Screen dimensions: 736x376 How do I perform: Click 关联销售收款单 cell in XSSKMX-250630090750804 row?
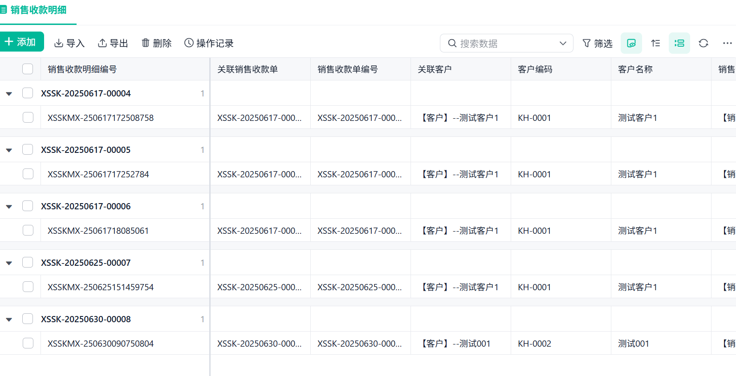pyautogui.click(x=260, y=344)
